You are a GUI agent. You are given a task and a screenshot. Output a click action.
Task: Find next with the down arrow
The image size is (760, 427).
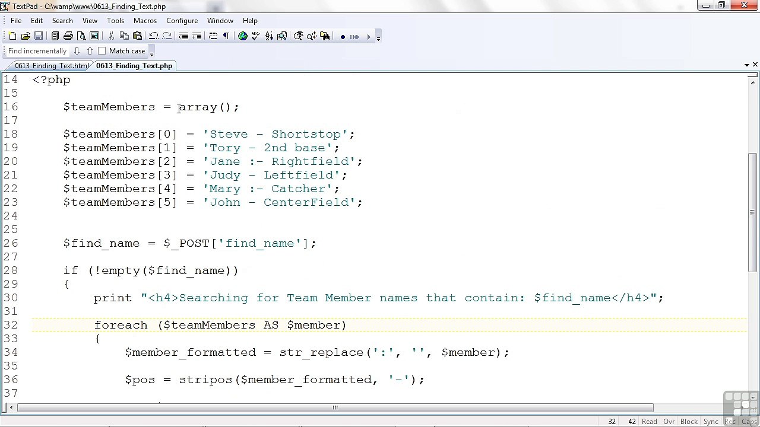pos(77,51)
